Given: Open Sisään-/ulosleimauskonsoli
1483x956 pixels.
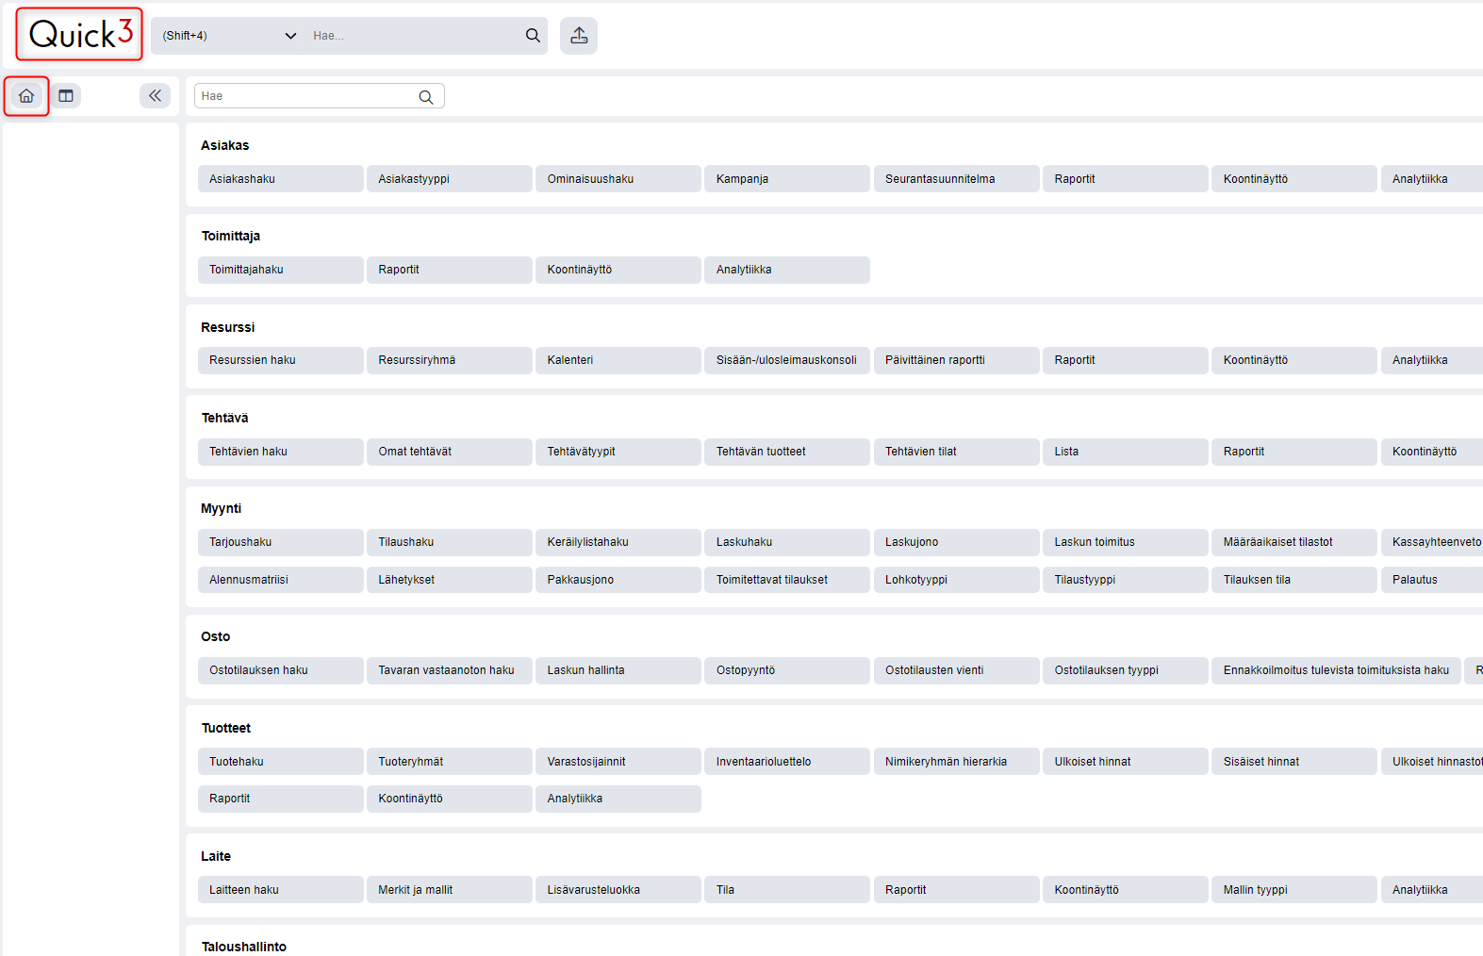Looking at the screenshot, I should click(787, 360).
